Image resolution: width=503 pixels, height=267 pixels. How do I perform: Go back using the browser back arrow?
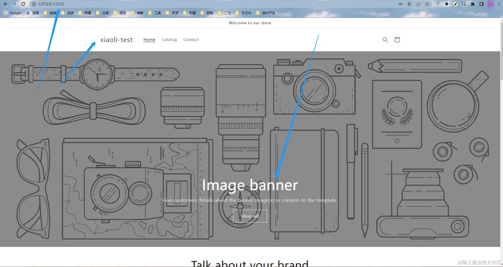coord(6,4)
